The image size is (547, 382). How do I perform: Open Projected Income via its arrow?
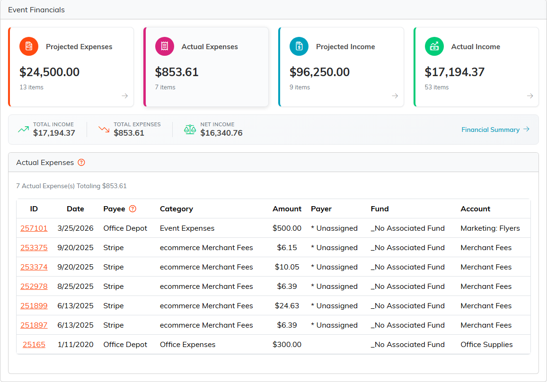[x=395, y=96]
